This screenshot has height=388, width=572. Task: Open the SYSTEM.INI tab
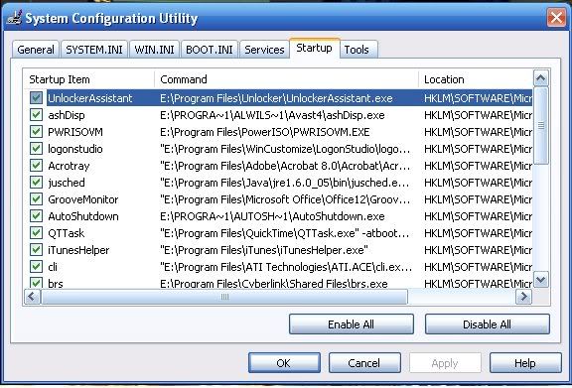point(94,50)
